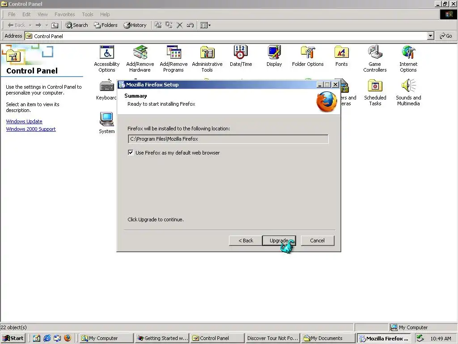Switch to My Computer taskbar button

[106, 338]
